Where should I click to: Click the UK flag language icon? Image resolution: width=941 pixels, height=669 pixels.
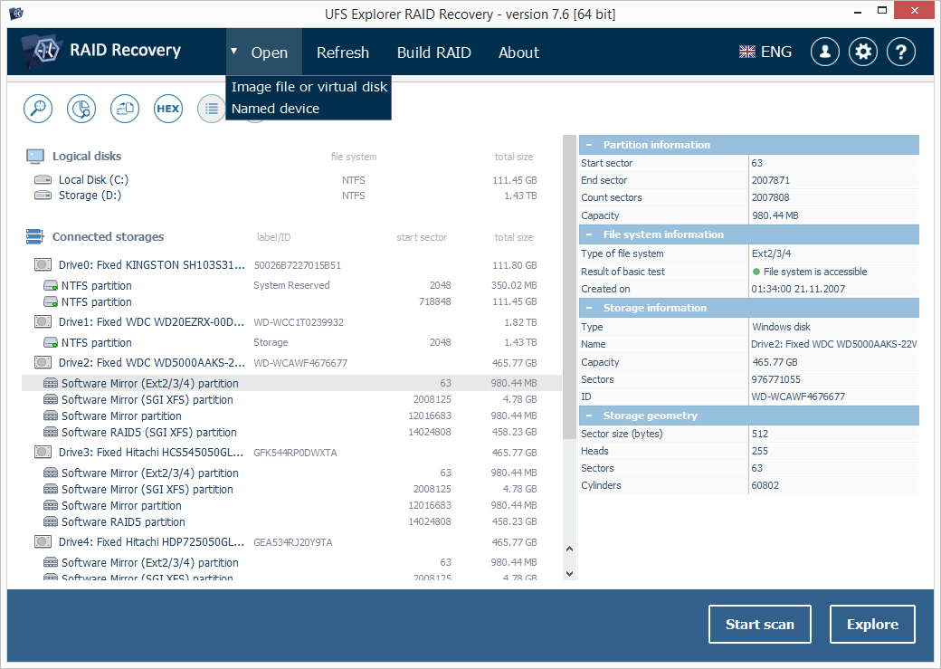[x=747, y=53]
